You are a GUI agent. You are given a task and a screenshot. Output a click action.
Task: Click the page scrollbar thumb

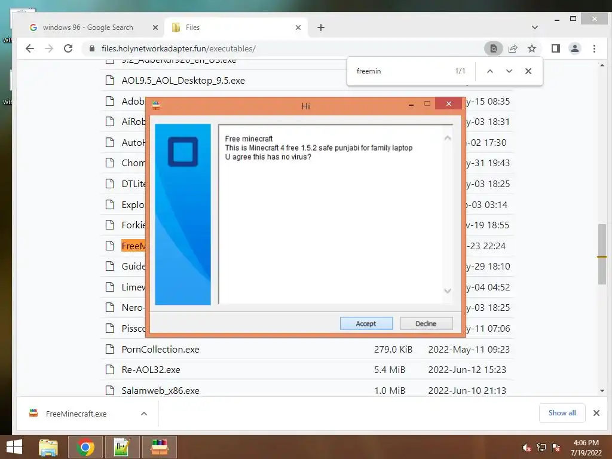coord(602,254)
